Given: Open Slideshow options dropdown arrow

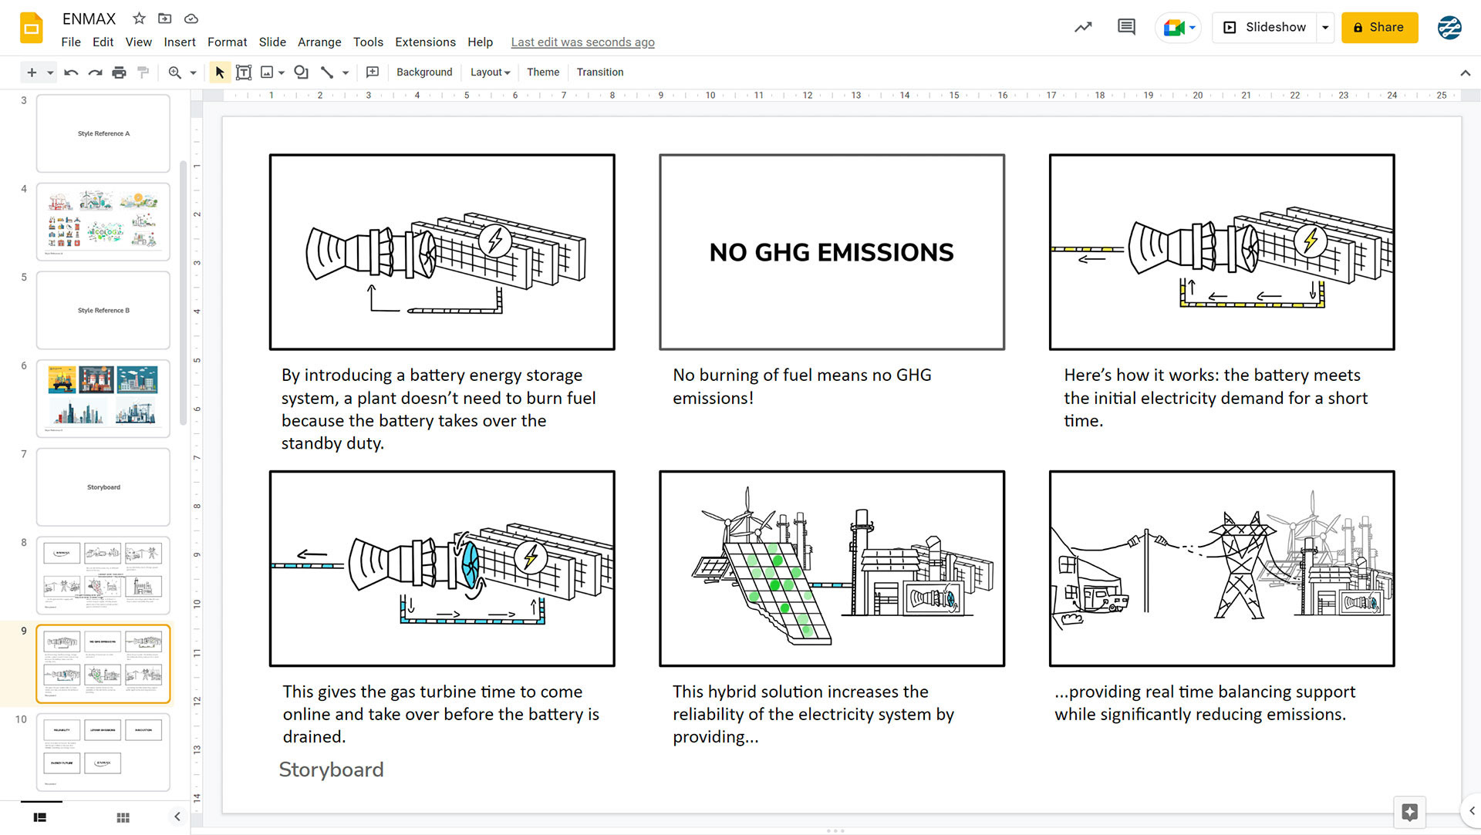Looking at the screenshot, I should pyautogui.click(x=1325, y=27).
